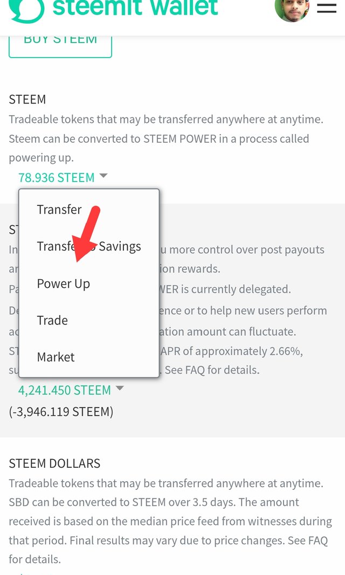Open Market from the dropdown menu
The image size is (345, 575).
point(56,357)
